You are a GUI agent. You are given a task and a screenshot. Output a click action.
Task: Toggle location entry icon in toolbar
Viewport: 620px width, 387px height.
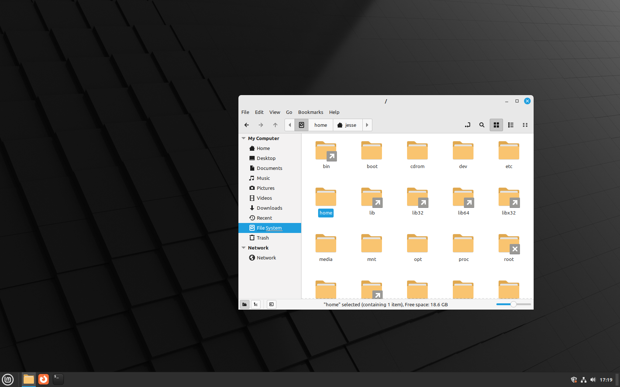[x=468, y=125]
